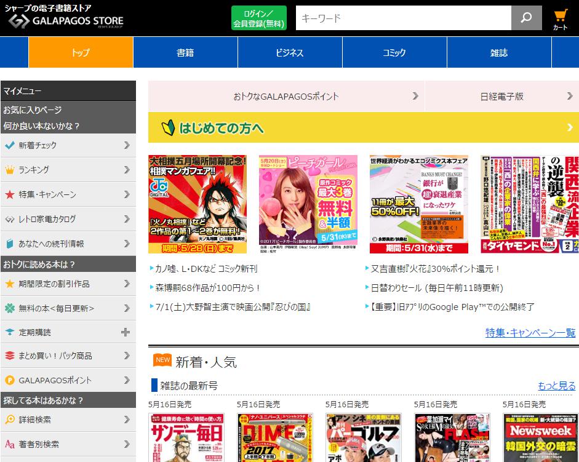Viewport: 579px width, 462px height.
Task: Open the ピーチガール campaign banner
Action: tap(308, 204)
